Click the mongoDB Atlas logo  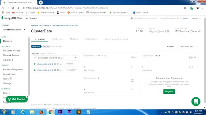click(12, 18)
